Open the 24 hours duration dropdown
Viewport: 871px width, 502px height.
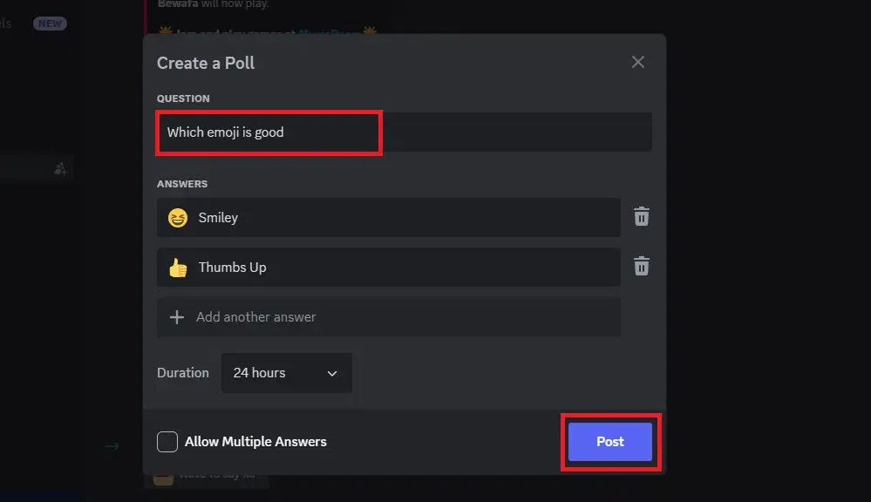point(286,373)
